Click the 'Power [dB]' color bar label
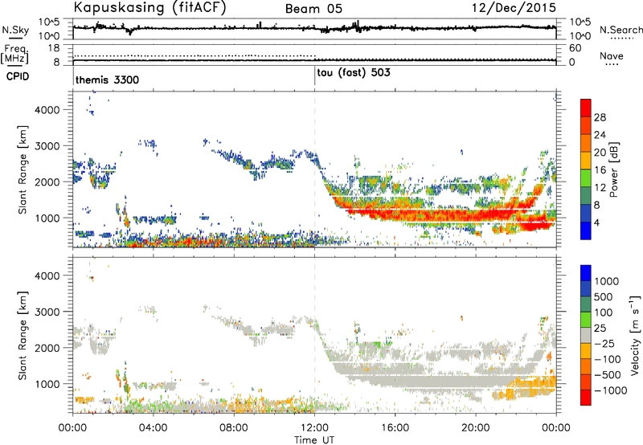Image resolution: width=643 pixels, height=445 pixels. [x=614, y=169]
